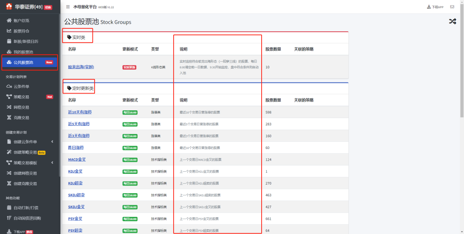Click the 切换 badge next to 华泰证券

[x=48, y=7]
